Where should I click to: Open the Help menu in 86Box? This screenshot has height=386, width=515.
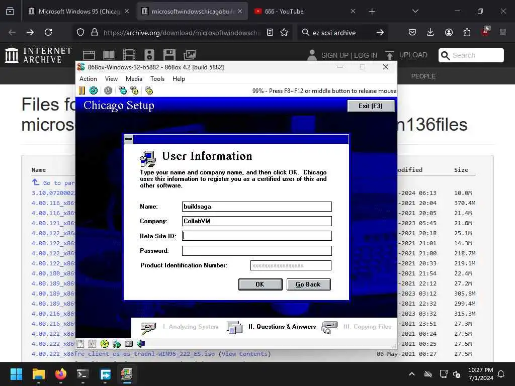coord(179,79)
